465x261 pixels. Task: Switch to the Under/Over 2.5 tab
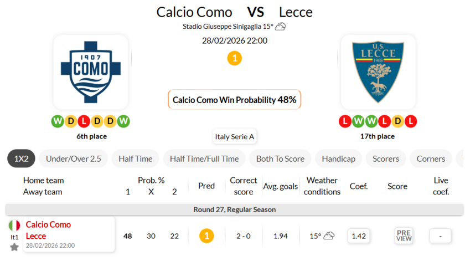click(73, 158)
